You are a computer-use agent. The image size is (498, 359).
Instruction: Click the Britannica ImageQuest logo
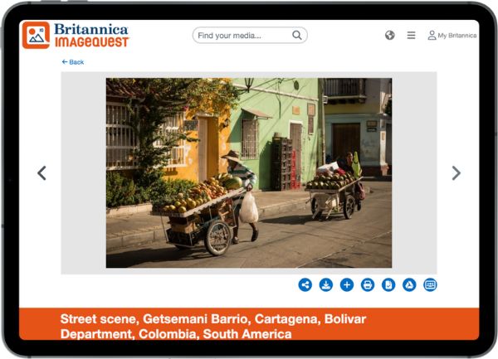coord(76,35)
